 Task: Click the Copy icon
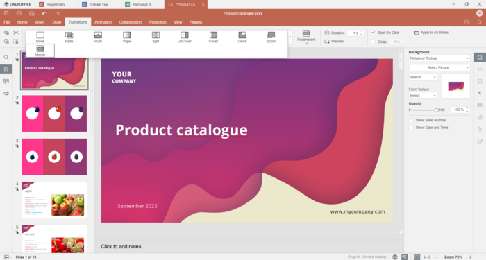point(6,33)
